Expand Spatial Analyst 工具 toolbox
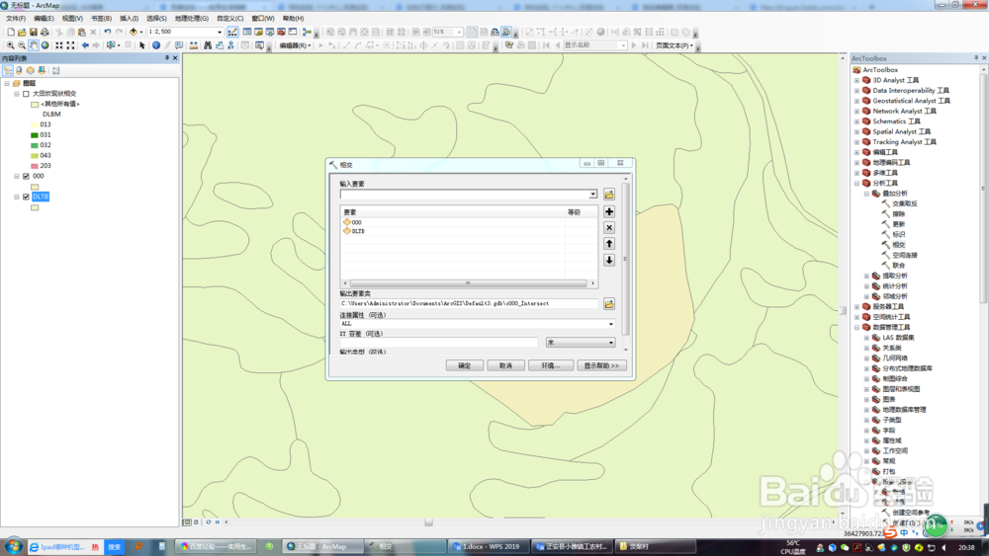The width and height of the screenshot is (989, 556). 856,132
